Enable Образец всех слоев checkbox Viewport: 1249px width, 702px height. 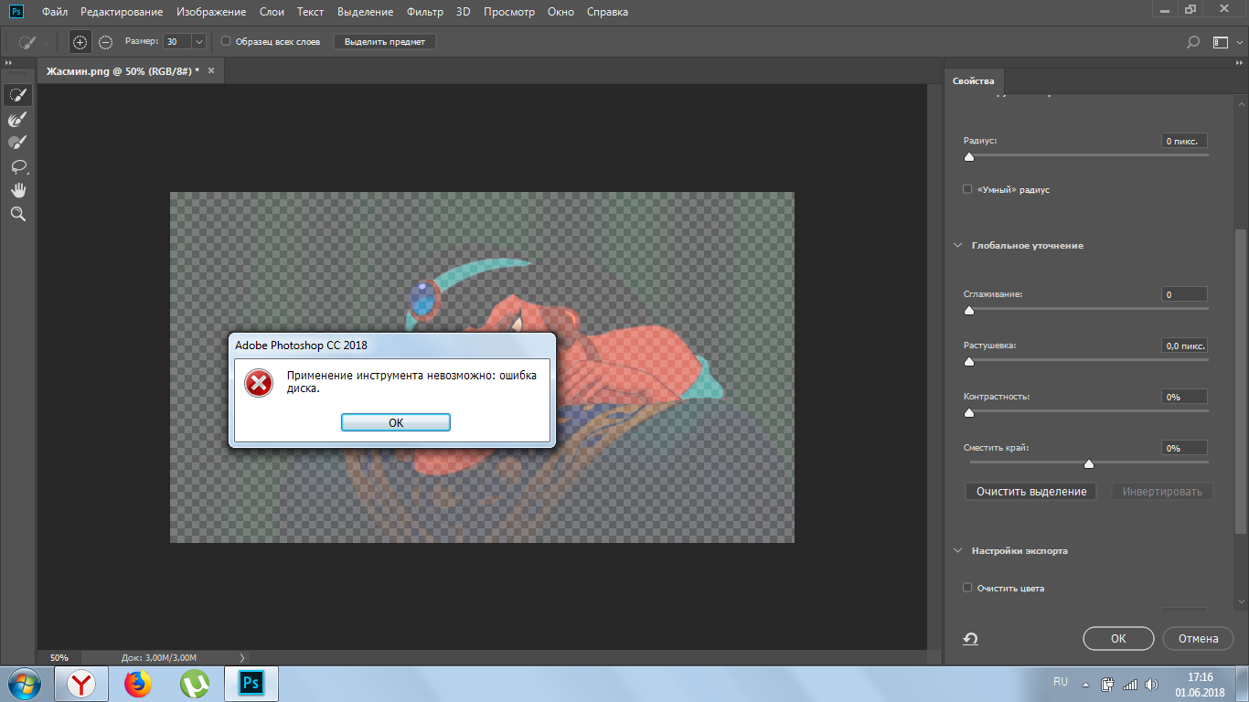(x=226, y=42)
